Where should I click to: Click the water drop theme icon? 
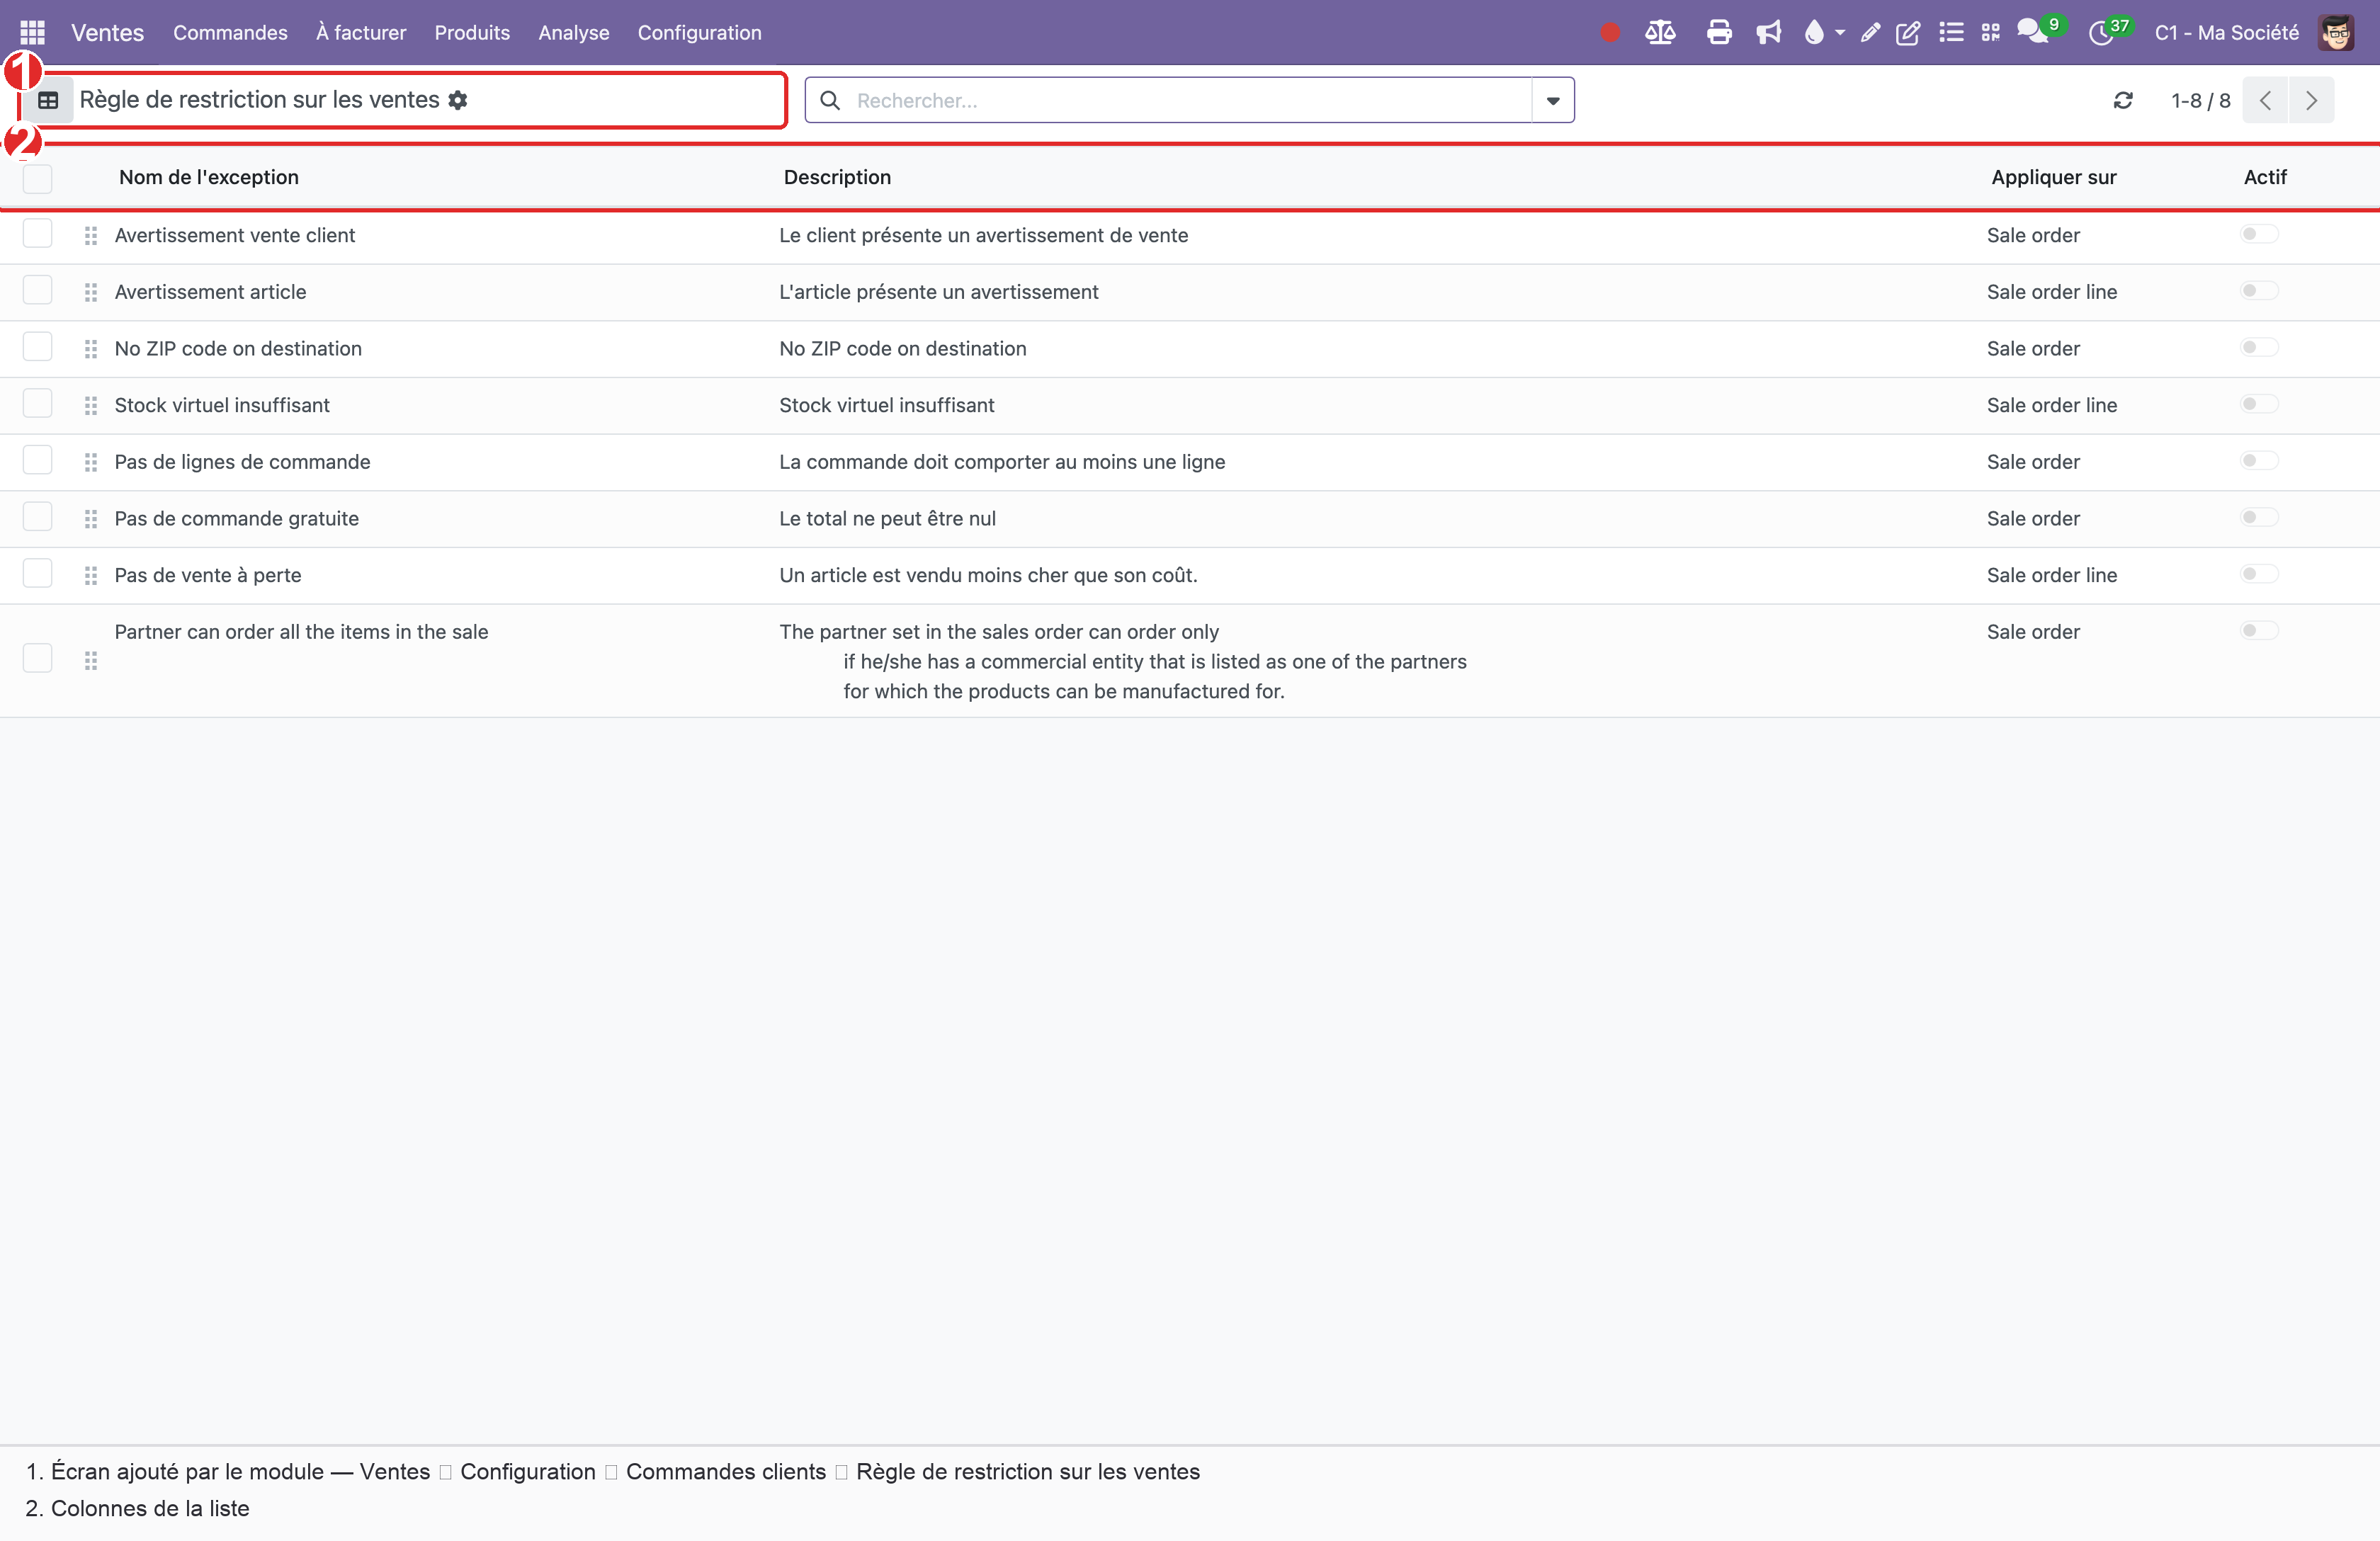pyautogui.click(x=1814, y=32)
